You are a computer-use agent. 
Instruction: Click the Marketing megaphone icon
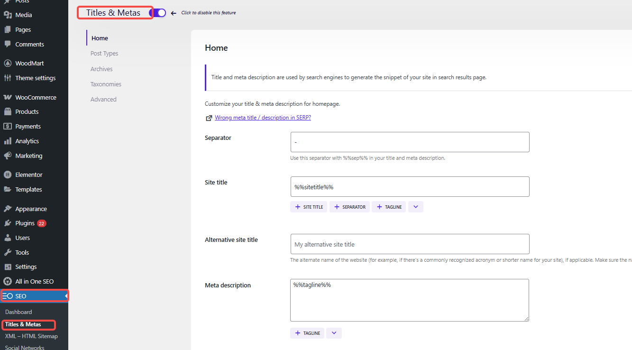point(8,156)
